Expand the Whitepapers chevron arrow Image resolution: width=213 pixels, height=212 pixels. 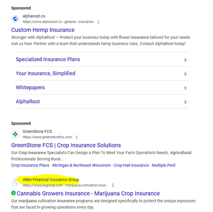pos(185,88)
